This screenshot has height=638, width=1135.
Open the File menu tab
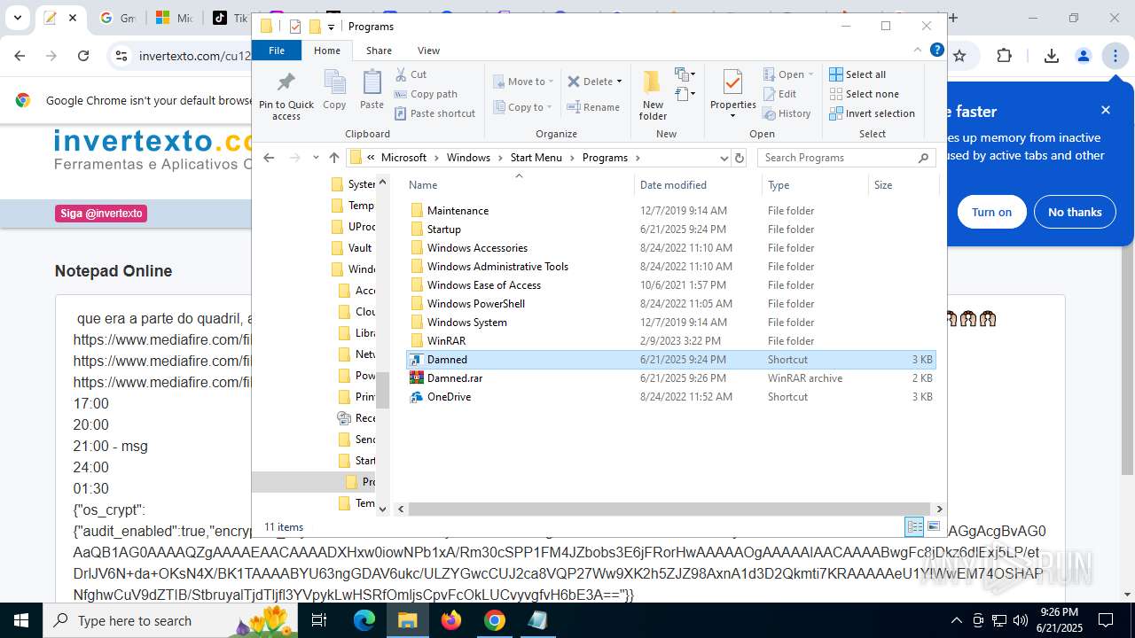277,51
